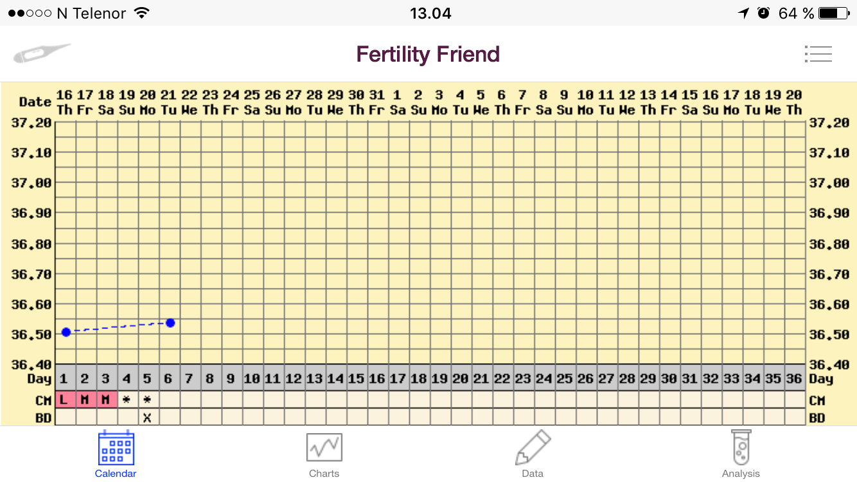The image size is (857, 482).
Task: Tap the status bar clock showing 13.04
Action: pos(430,13)
